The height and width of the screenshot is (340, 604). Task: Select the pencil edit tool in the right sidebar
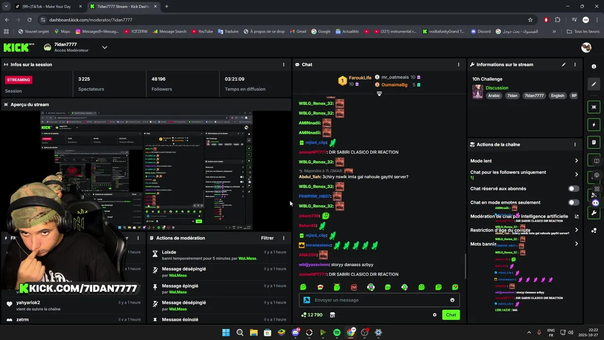(x=594, y=84)
